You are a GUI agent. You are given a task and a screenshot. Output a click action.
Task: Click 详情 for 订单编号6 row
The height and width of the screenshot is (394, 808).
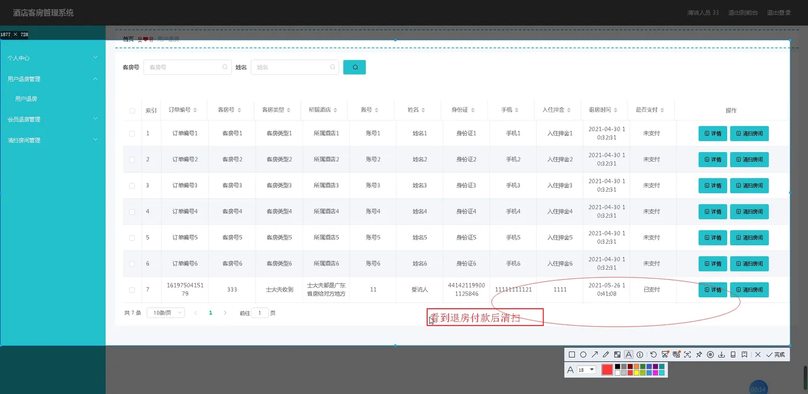tap(713, 264)
